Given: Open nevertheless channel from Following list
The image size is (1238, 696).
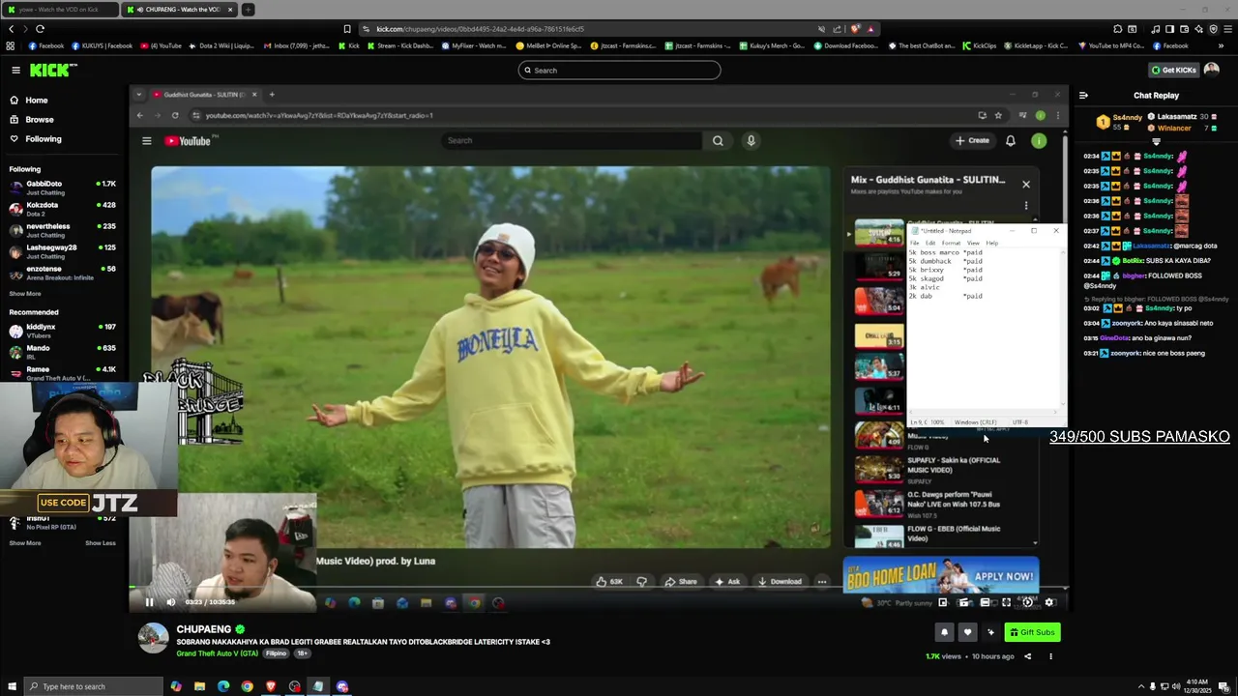Looking at the screenshot, I should pos(62,229).
